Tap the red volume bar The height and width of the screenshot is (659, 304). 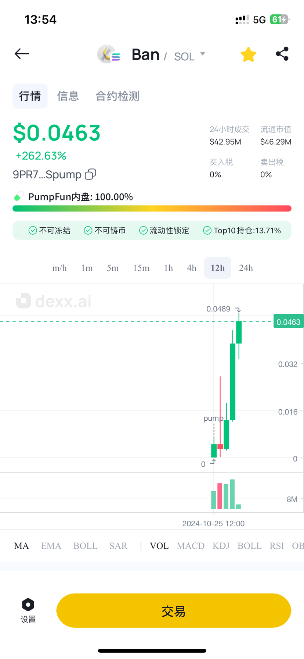point(220,496)
